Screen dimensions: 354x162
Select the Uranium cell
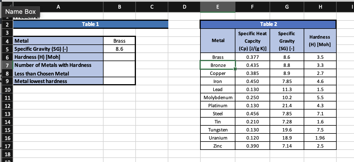click(x=218, y=138)
